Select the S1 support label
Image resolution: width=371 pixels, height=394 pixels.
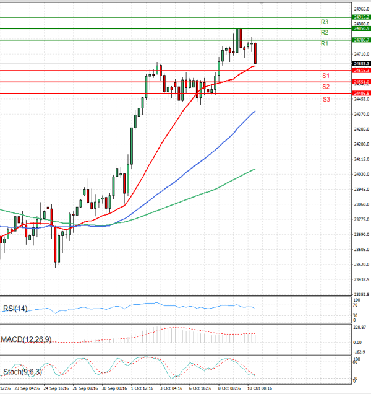325,76
